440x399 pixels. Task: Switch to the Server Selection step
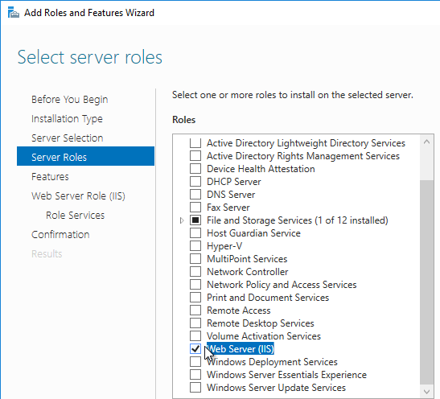(x=67, y=138)
